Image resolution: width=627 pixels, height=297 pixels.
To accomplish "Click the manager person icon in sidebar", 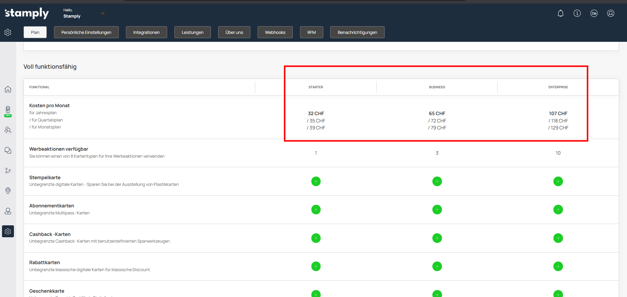I will coord(8,211).
